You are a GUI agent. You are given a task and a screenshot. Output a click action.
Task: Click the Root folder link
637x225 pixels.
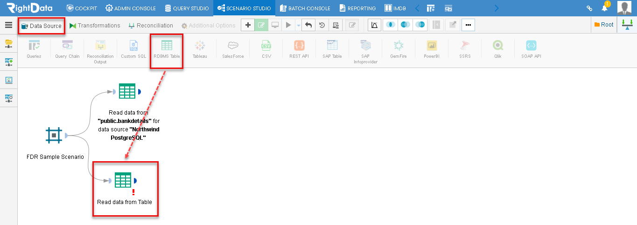pyautogui.click(x=603, y=25)
